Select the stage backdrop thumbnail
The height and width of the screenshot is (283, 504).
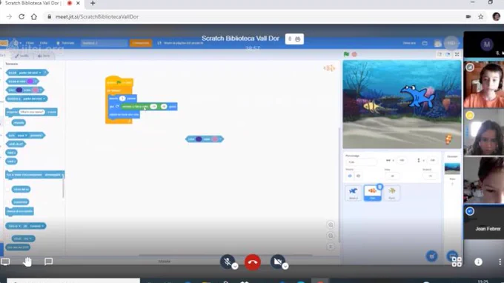[452, 168]
